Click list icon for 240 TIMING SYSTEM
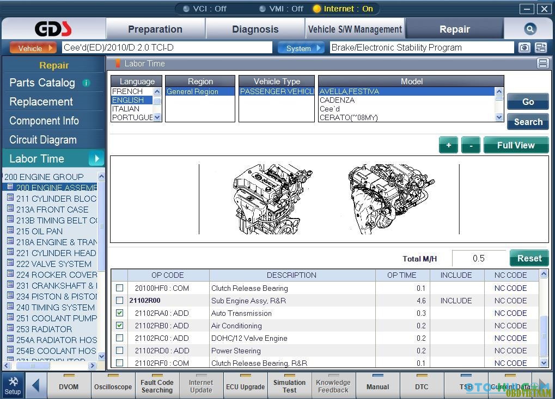This screenshot has width=555, height=399. [10, 306]
